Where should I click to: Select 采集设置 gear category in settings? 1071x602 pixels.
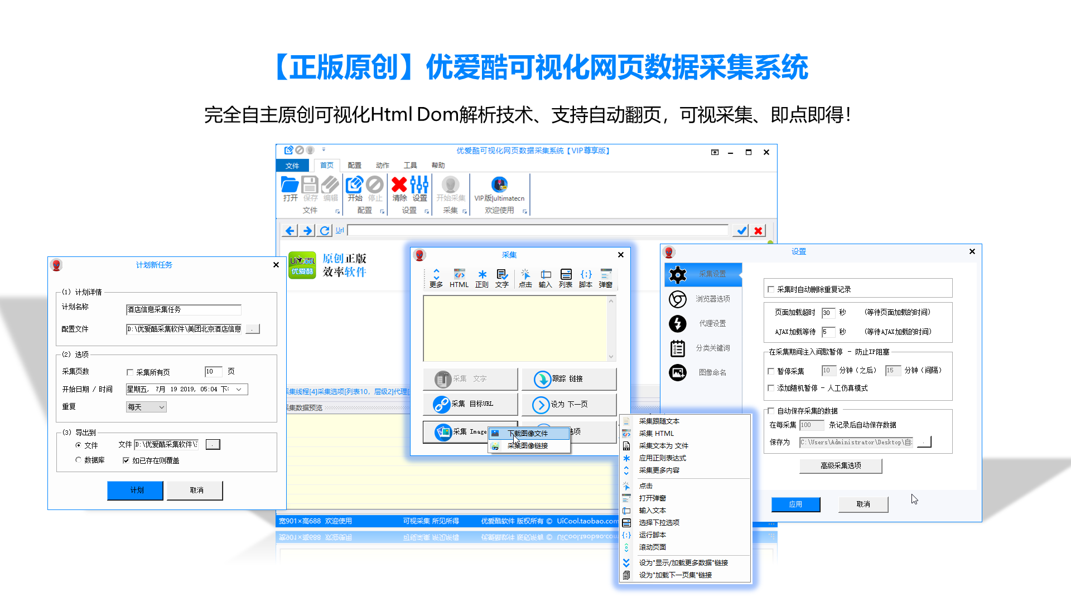pos(703,274)
